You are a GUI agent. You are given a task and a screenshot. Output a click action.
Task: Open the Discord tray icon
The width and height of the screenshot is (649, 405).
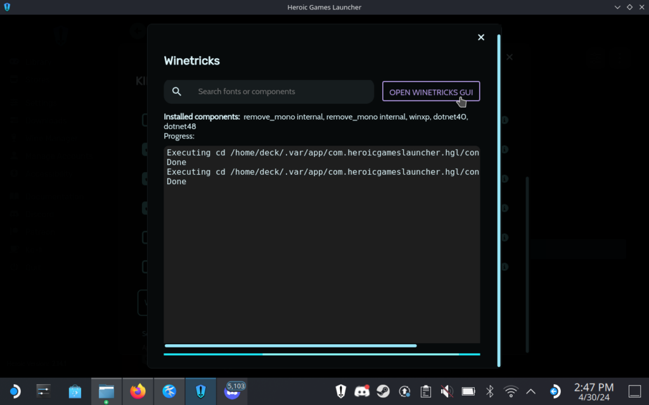[362, 391]
